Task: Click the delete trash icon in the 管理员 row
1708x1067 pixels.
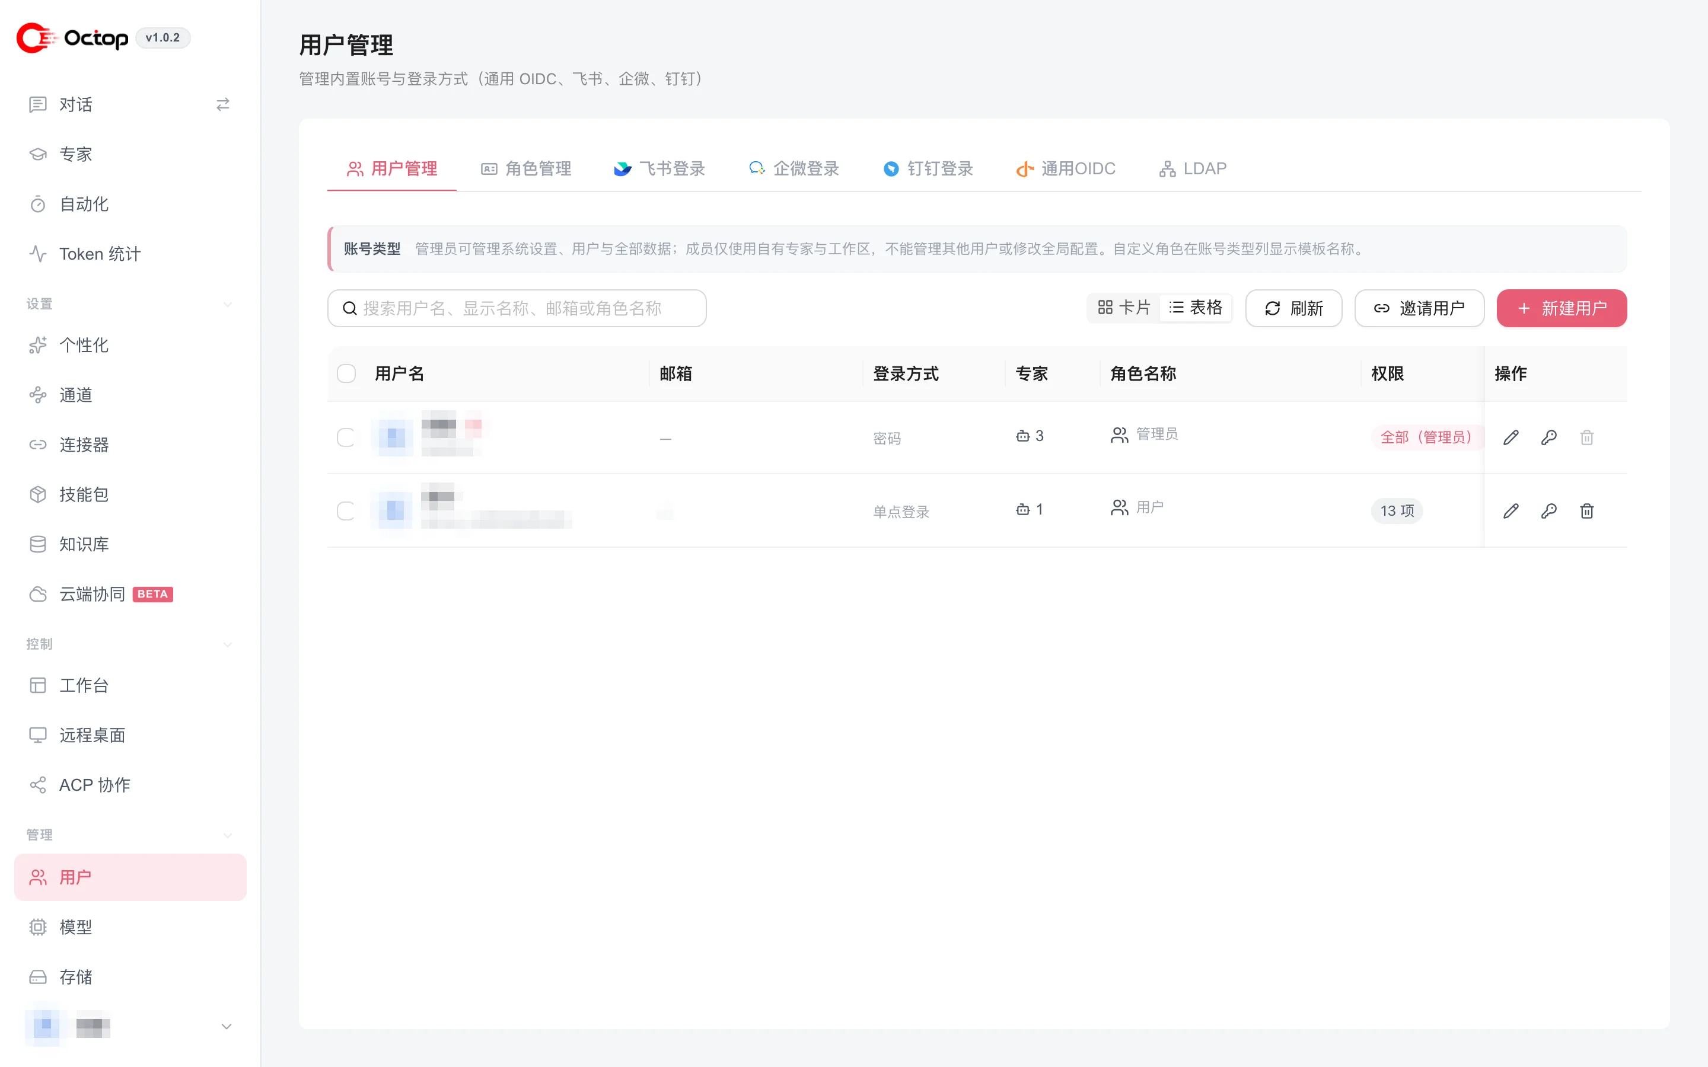Action: click(x=1586, y=437)
